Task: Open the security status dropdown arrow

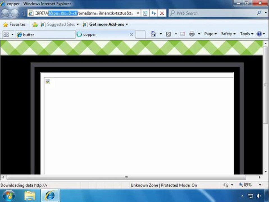Action: [x=232, y=185]
